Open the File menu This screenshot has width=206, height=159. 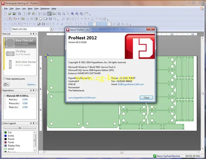tap(6, 9)
